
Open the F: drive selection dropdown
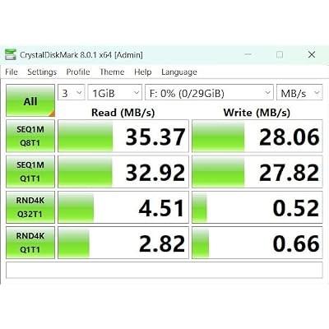209,93
